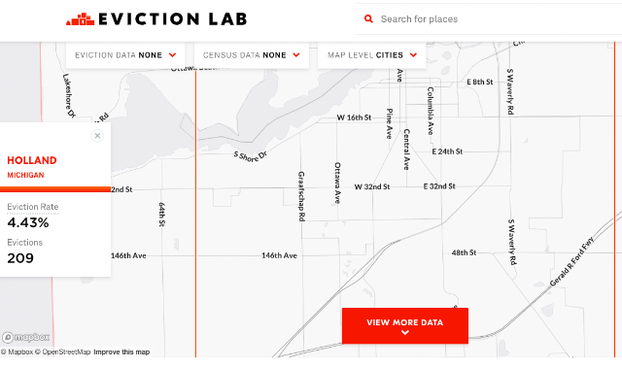Click the Eviction Data red chevron arrow
Viewport: 622px width, 368px height.
[172, 55]
